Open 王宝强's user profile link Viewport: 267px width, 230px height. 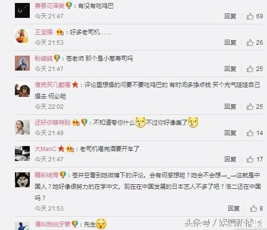point(44,32)
